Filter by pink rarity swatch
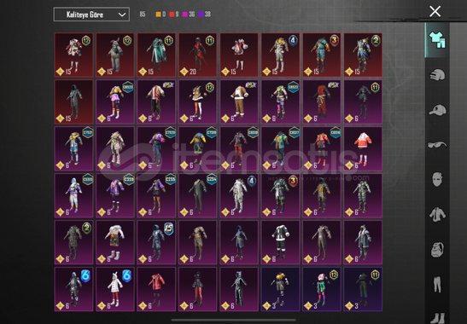 pyautogui.click(x=184, y=14)
